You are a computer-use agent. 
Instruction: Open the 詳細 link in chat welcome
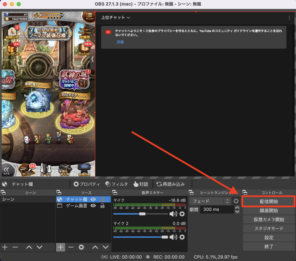tap(120, 42)
